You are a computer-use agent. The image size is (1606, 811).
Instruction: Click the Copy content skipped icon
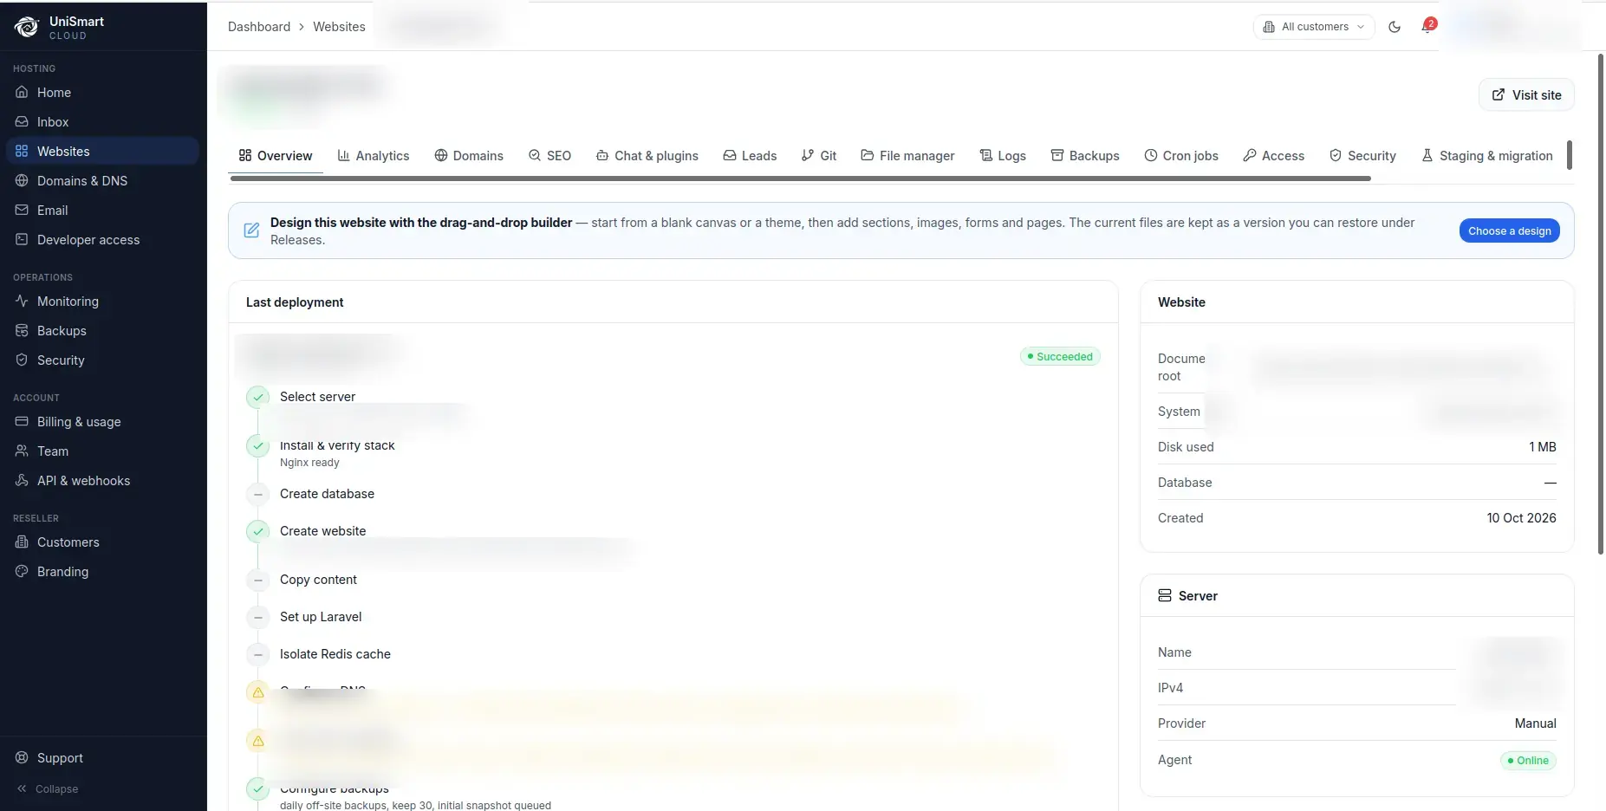[257, 581]
